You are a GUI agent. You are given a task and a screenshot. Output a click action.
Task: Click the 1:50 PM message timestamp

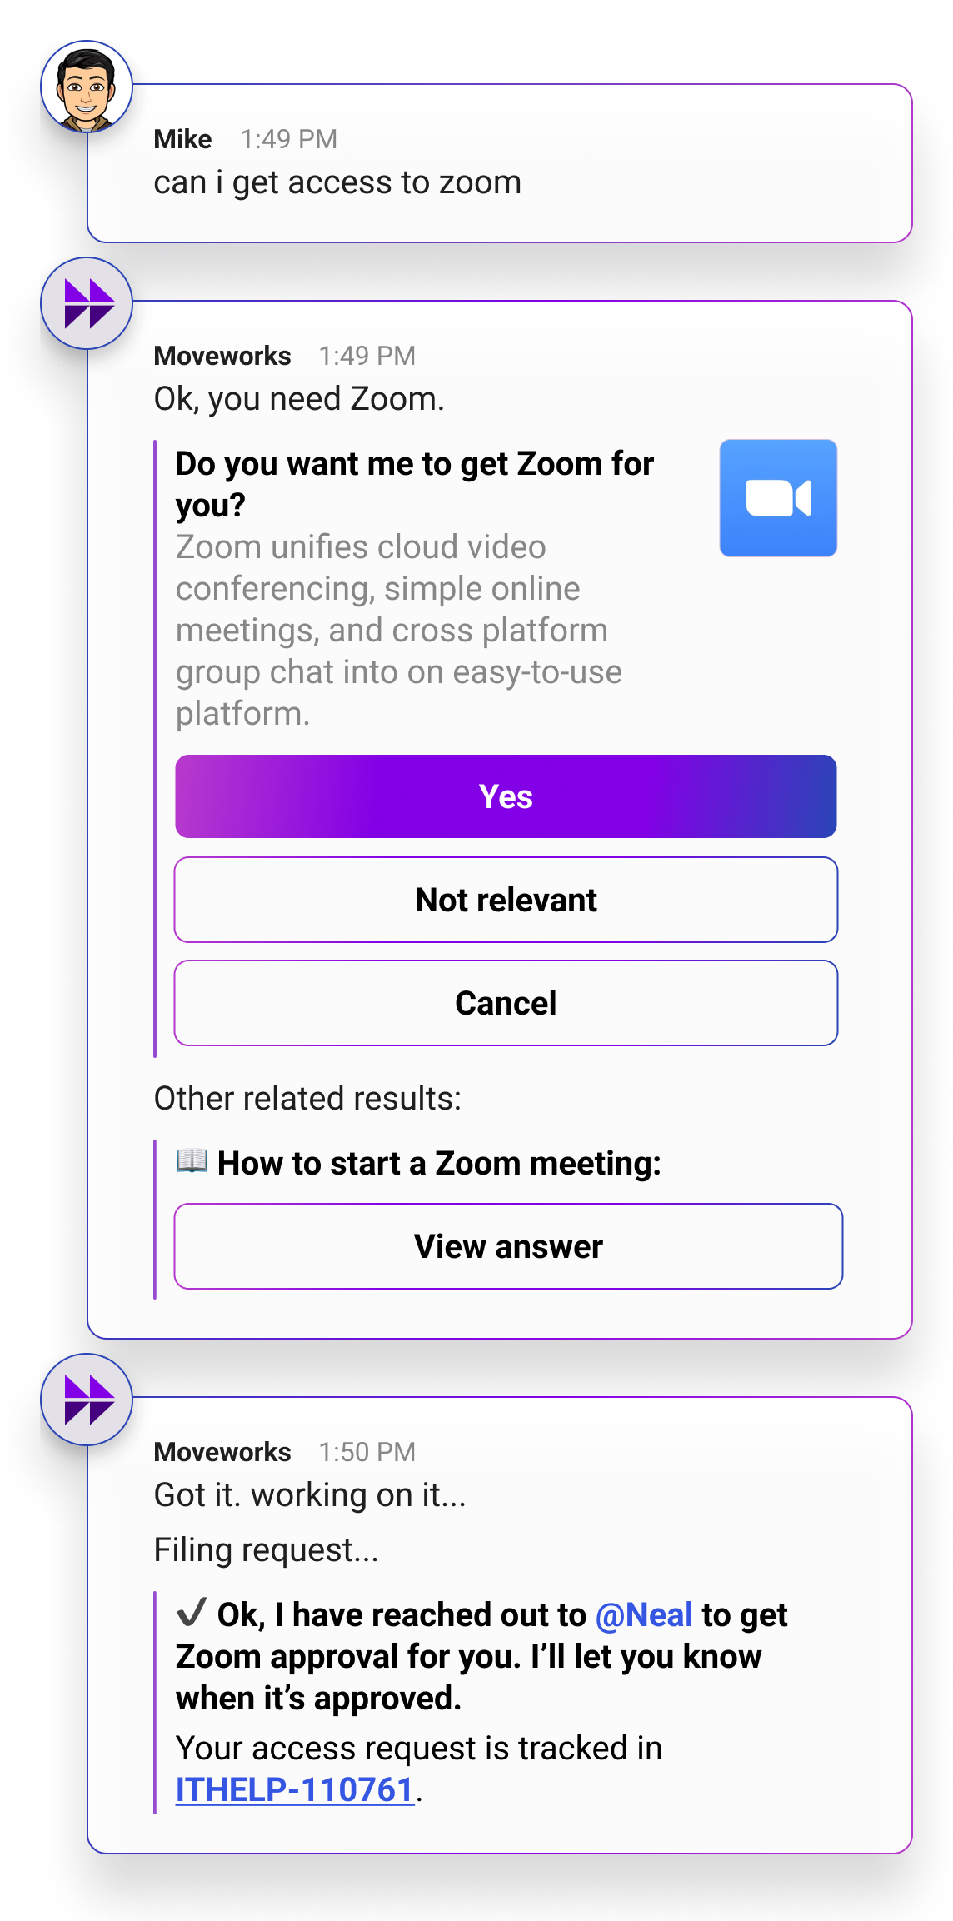[367, 1452]
